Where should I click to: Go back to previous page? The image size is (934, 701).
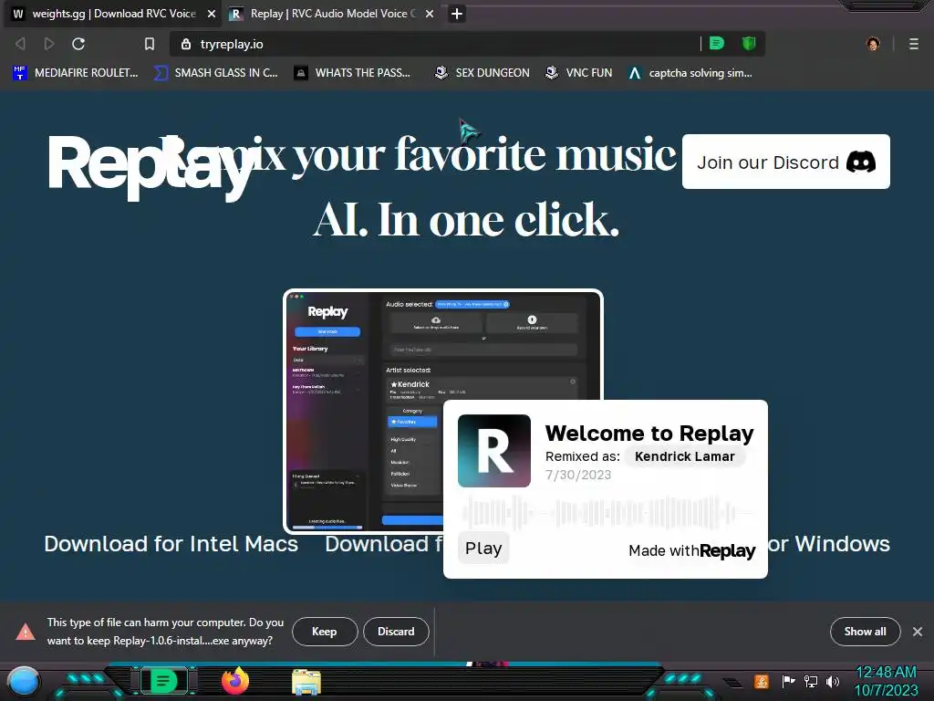[20, 44]
